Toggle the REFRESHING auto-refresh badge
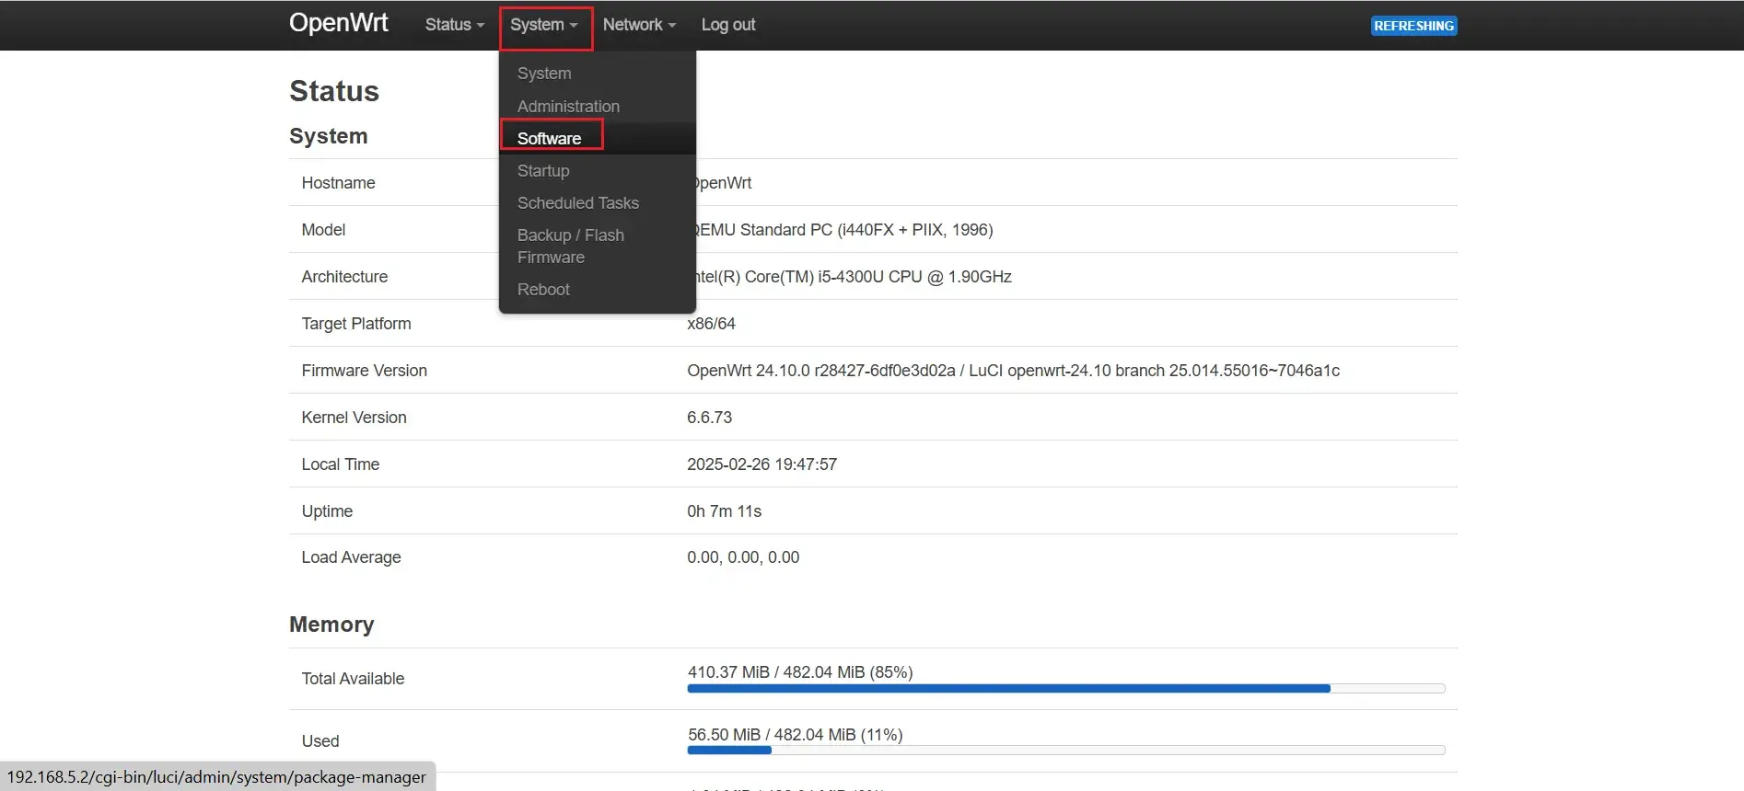 click(x=1413, y=26)
